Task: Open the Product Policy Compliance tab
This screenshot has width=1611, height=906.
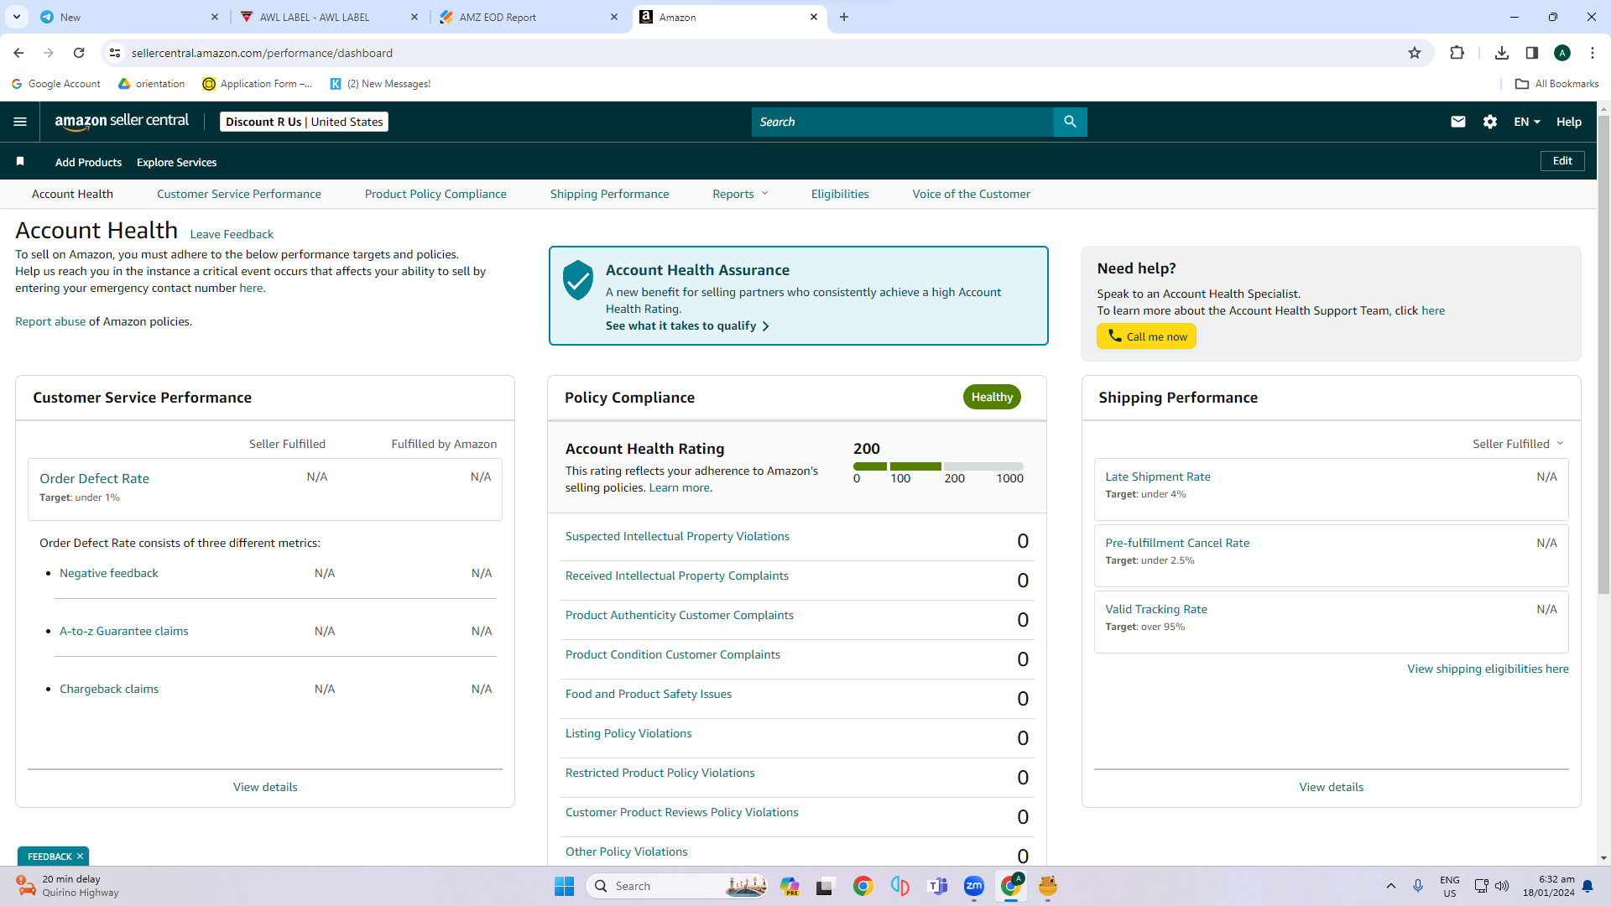Action: pyautogui.click(x=435, y=194)
